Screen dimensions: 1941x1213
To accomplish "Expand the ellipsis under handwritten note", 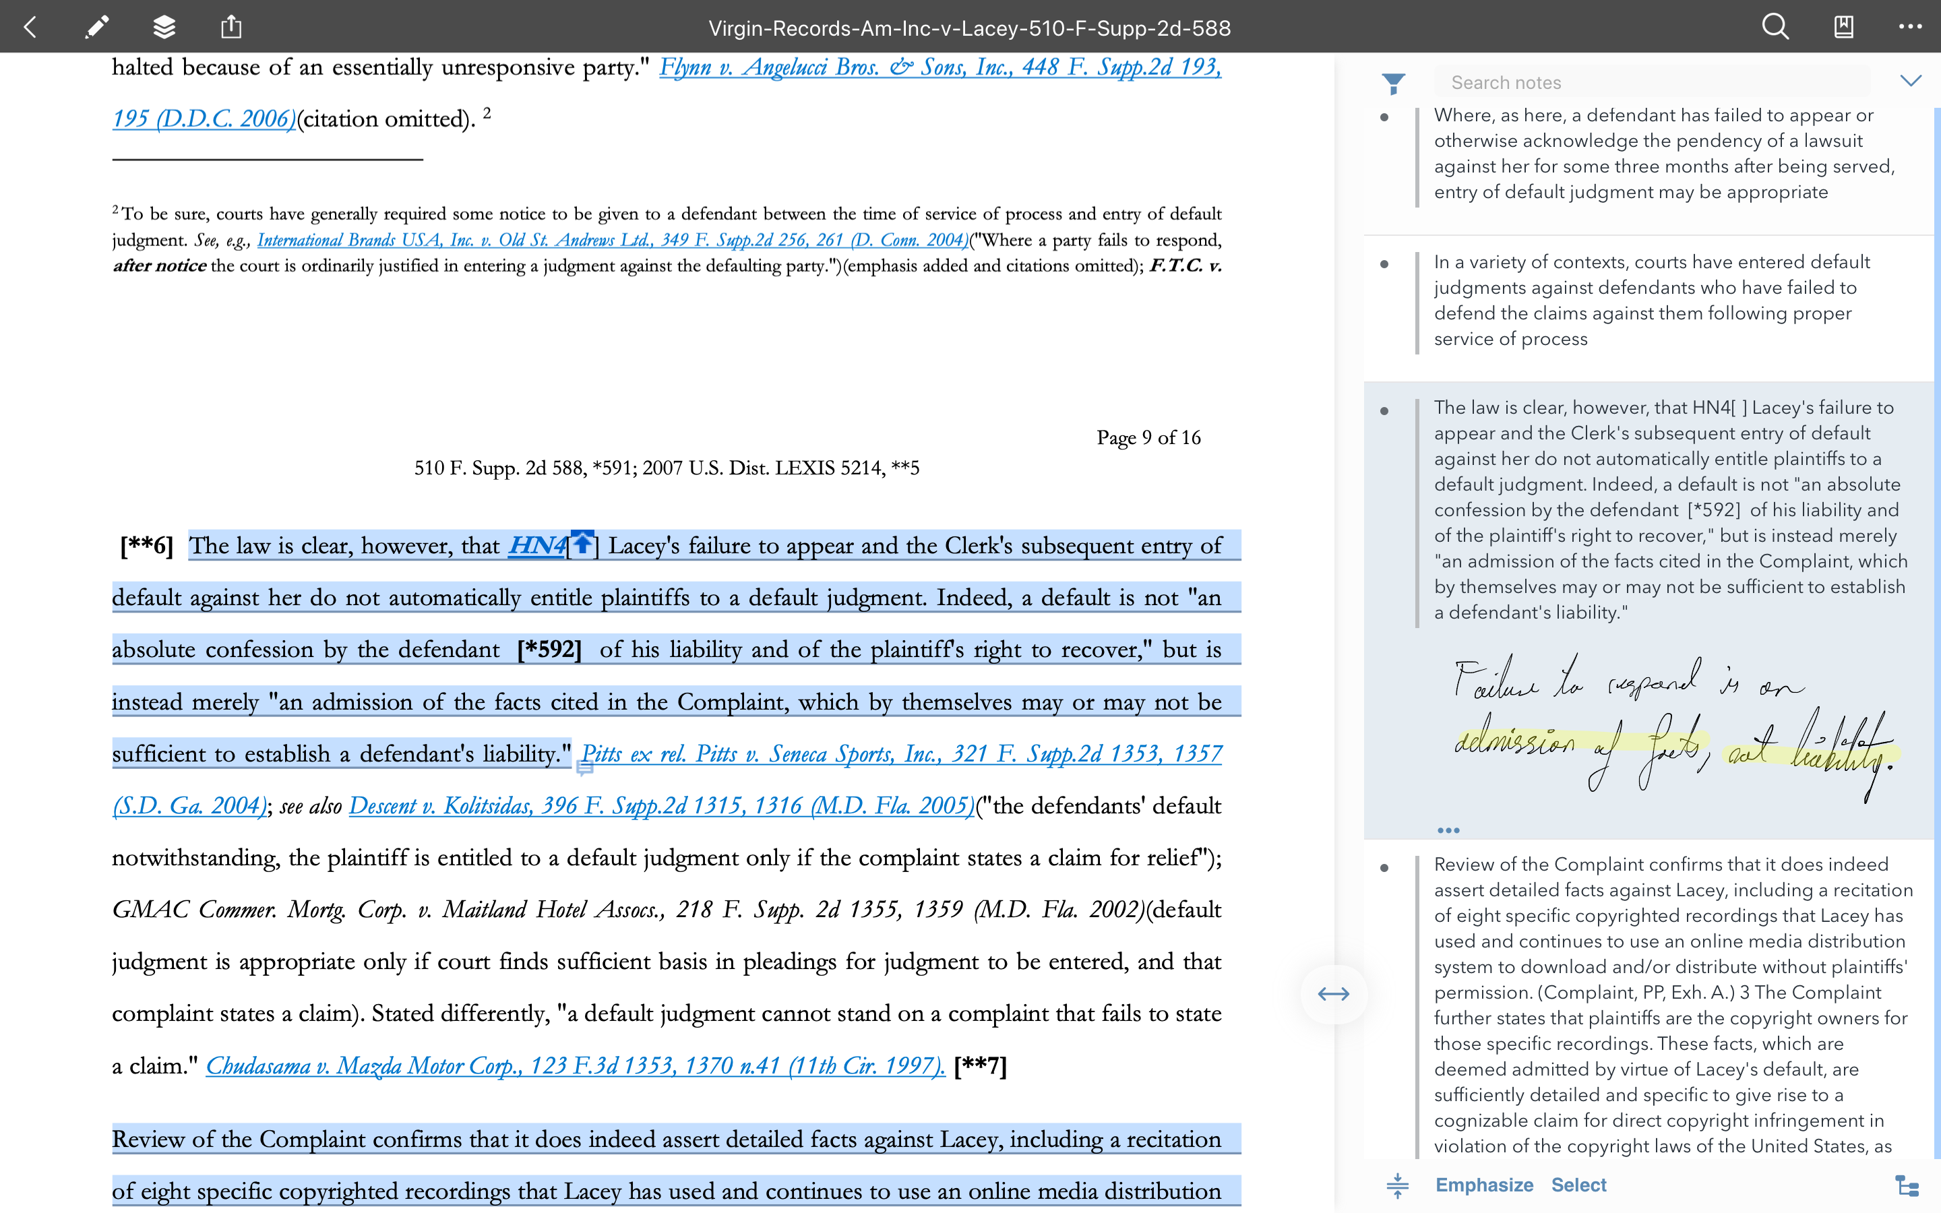I will (1448, 830).
